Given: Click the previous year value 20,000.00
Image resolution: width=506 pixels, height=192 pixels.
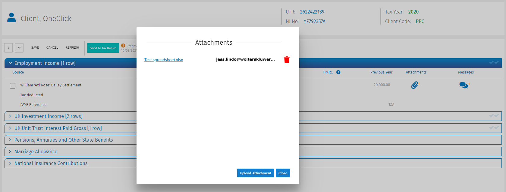Looking at the screenshot, I should tap(382, 85).
